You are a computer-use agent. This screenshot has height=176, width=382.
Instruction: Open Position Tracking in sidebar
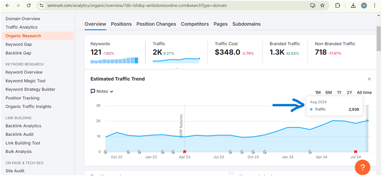click(22, 98)
